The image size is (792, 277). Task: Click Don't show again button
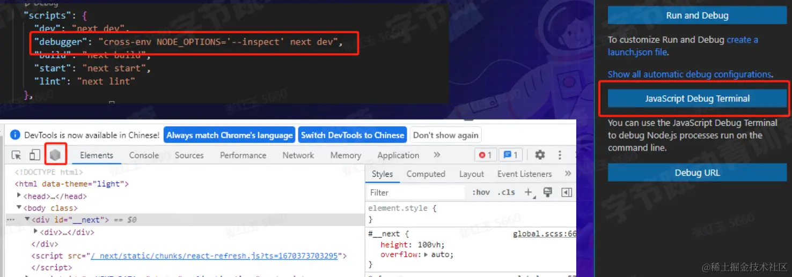point(445,135)
